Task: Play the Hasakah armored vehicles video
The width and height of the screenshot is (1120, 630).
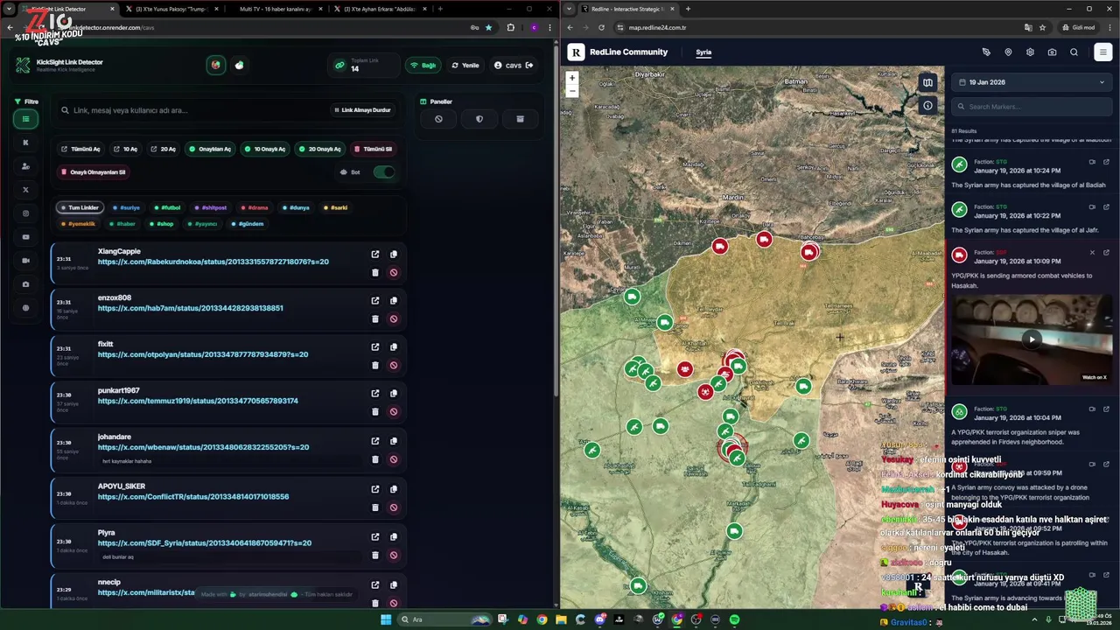Action: point(1032,339)
